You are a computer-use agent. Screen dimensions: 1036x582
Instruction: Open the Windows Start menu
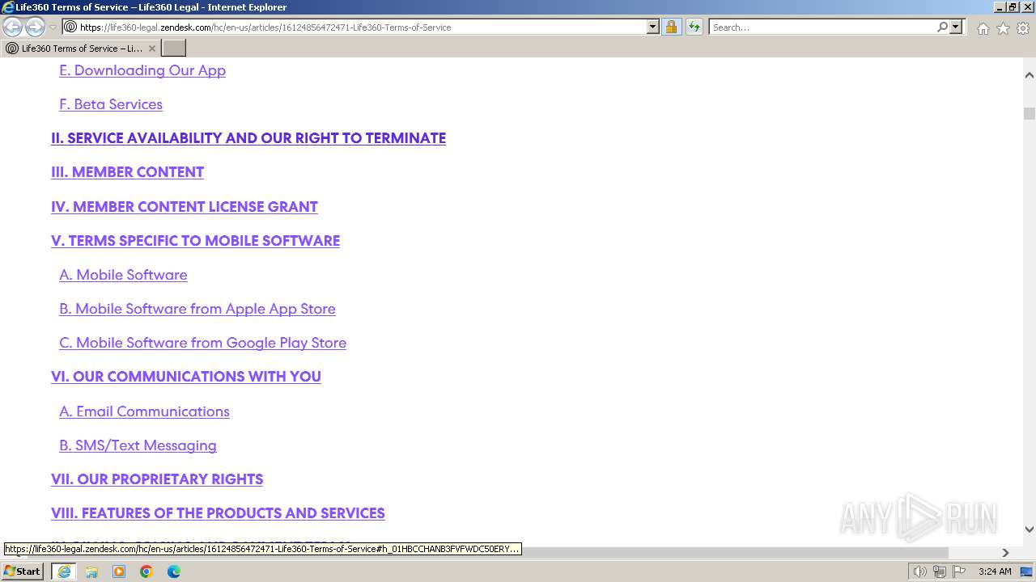coord(22,571)
